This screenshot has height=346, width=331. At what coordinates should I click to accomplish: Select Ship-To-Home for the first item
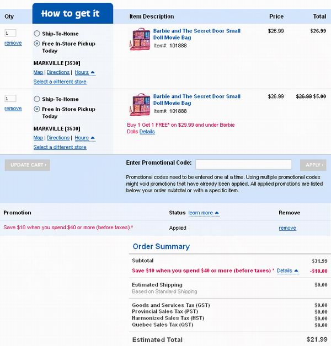37,34
